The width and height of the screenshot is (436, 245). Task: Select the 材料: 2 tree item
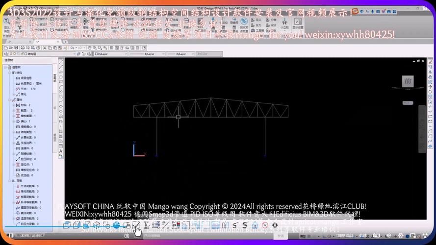click(x=26, y=105)
